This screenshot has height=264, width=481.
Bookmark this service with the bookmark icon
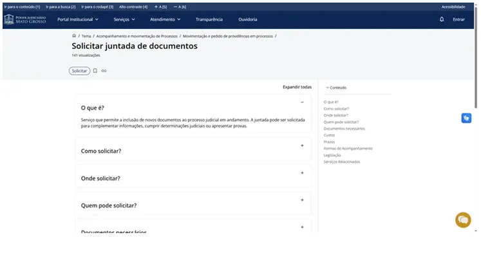(x=95, y=71)
